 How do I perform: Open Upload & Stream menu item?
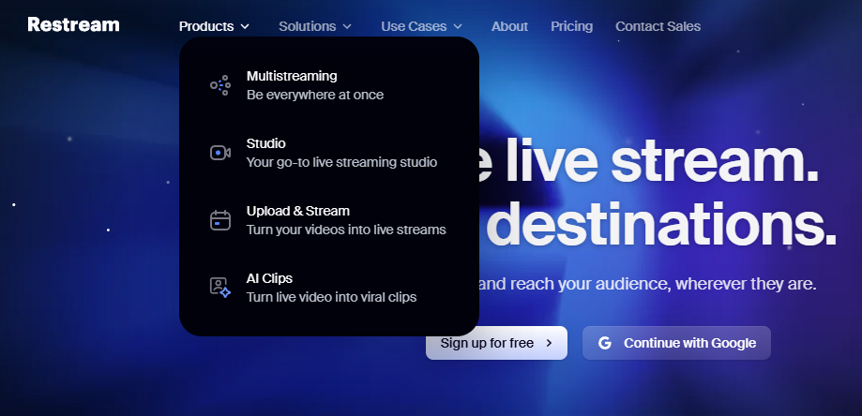click(x=297, y=211)
